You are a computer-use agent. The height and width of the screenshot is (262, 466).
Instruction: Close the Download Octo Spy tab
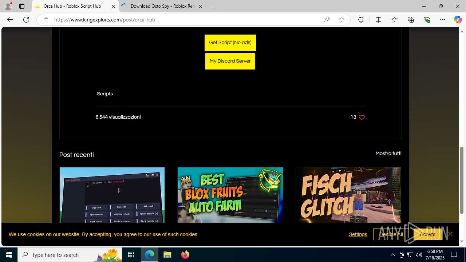pyautogui.click(x=200, y=6)
